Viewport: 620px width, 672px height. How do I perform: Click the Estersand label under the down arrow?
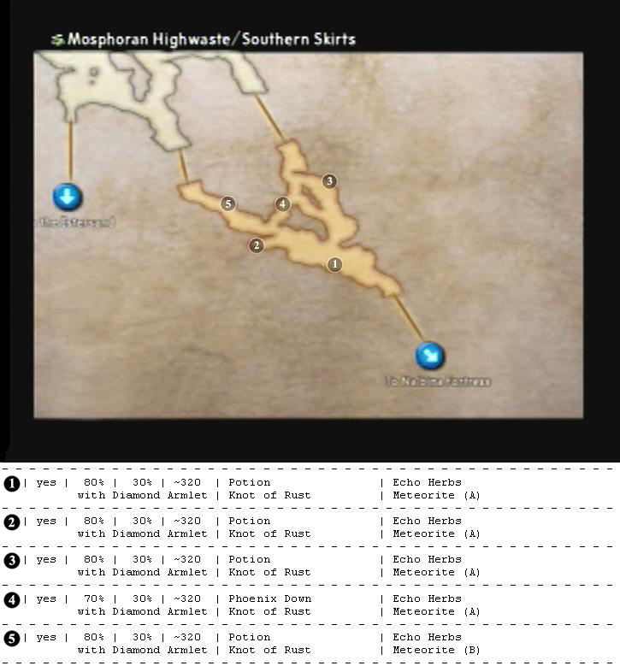[75, 222]
